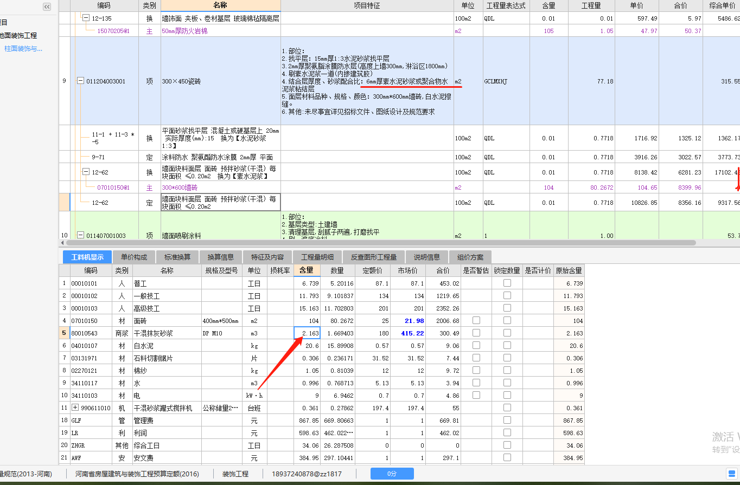740x485 pixels.
Task: Tick 锁定数量 checkbox for 普工 row
Action: point(507,283)
